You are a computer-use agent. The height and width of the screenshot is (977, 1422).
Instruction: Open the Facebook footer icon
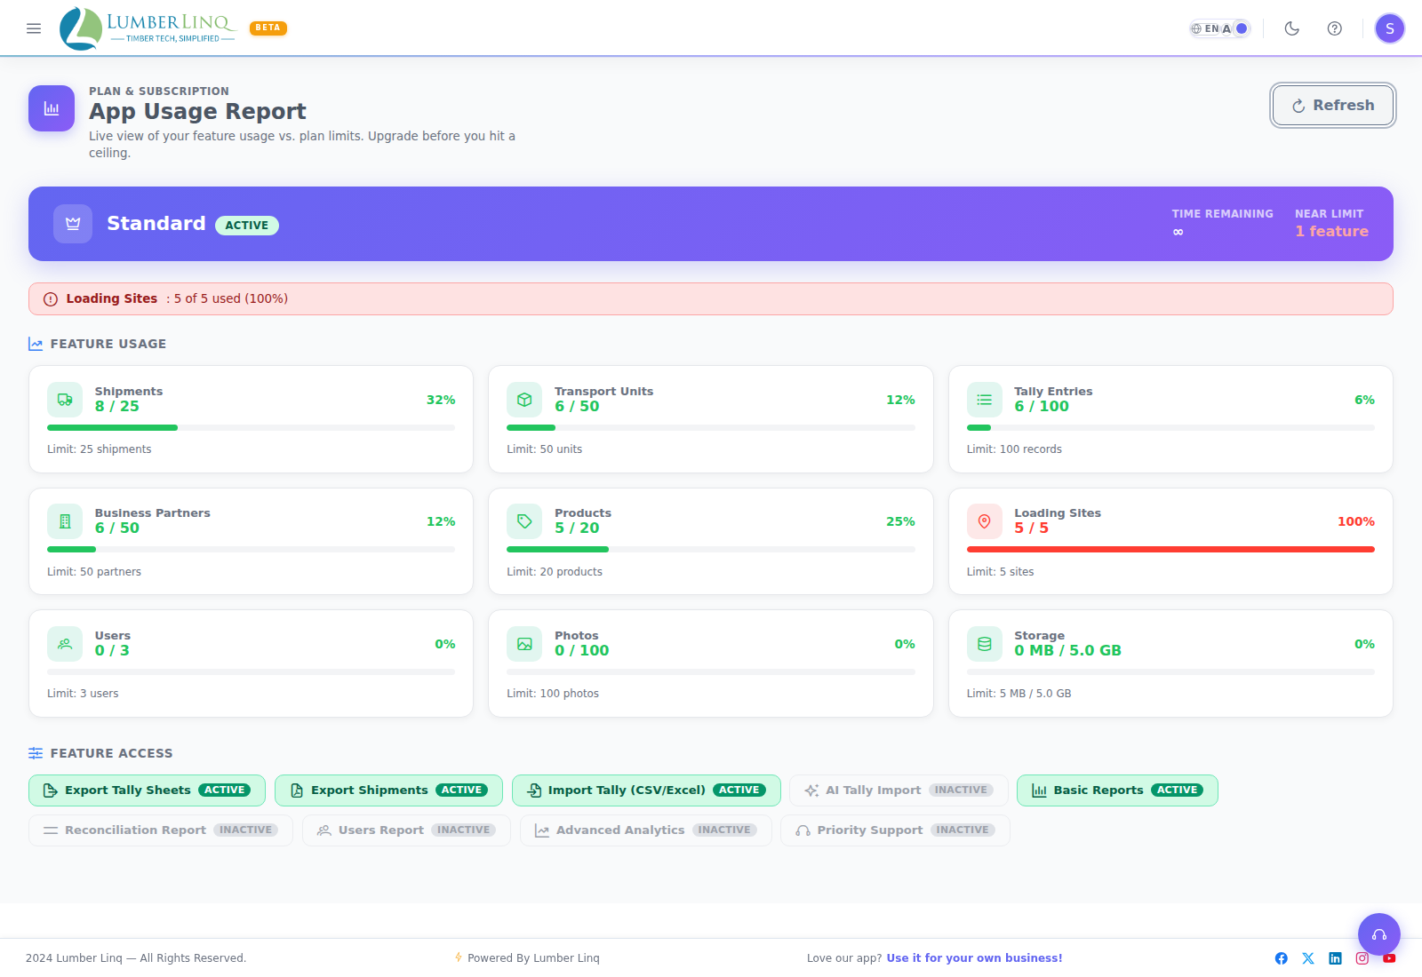click(1282, 958)
